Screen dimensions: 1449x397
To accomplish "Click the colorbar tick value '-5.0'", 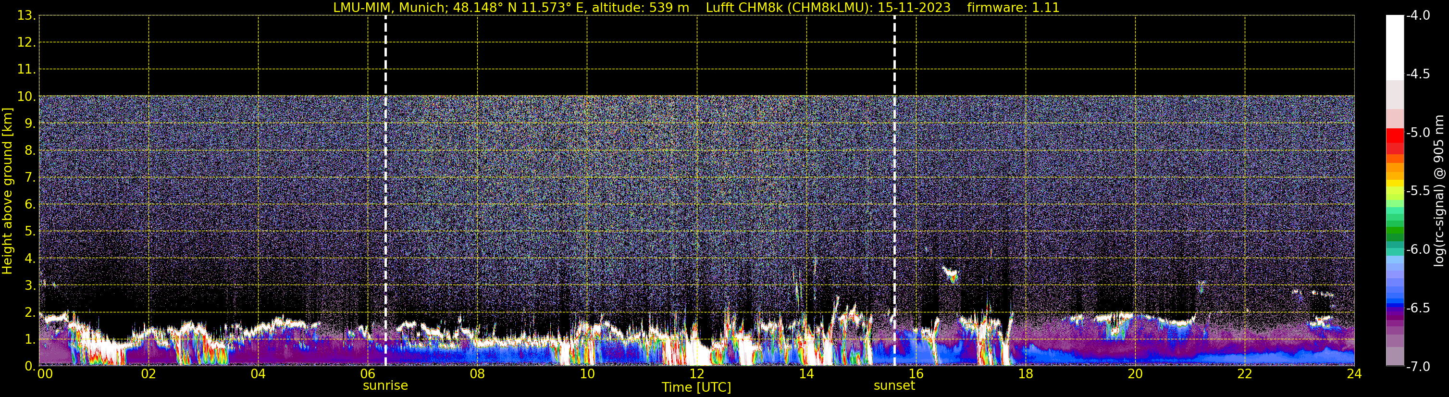I will coord(1417,132).
